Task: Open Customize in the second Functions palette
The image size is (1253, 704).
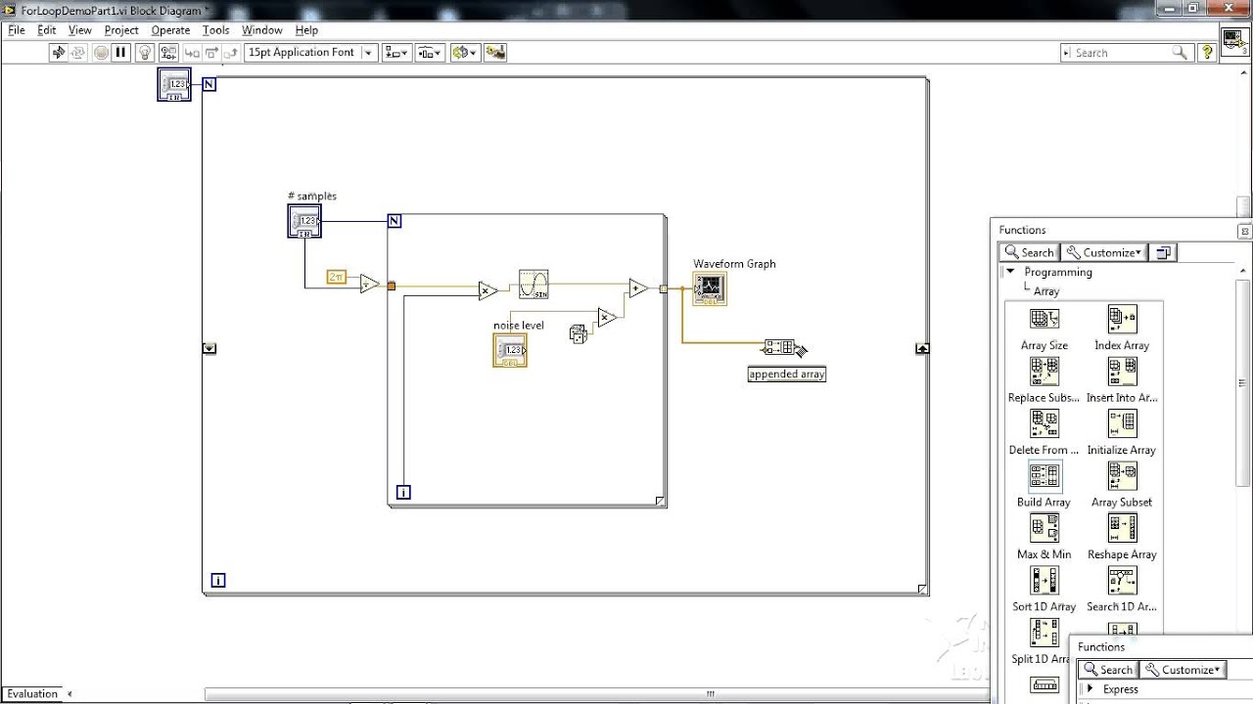Action: [x=1183, y=670]
